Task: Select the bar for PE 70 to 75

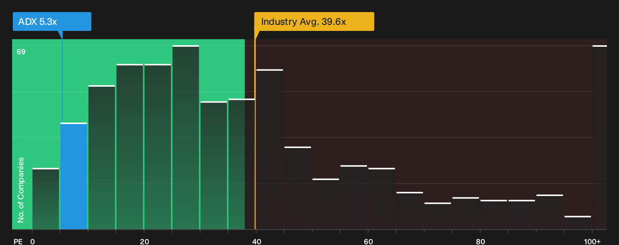Action: [437, 216]
